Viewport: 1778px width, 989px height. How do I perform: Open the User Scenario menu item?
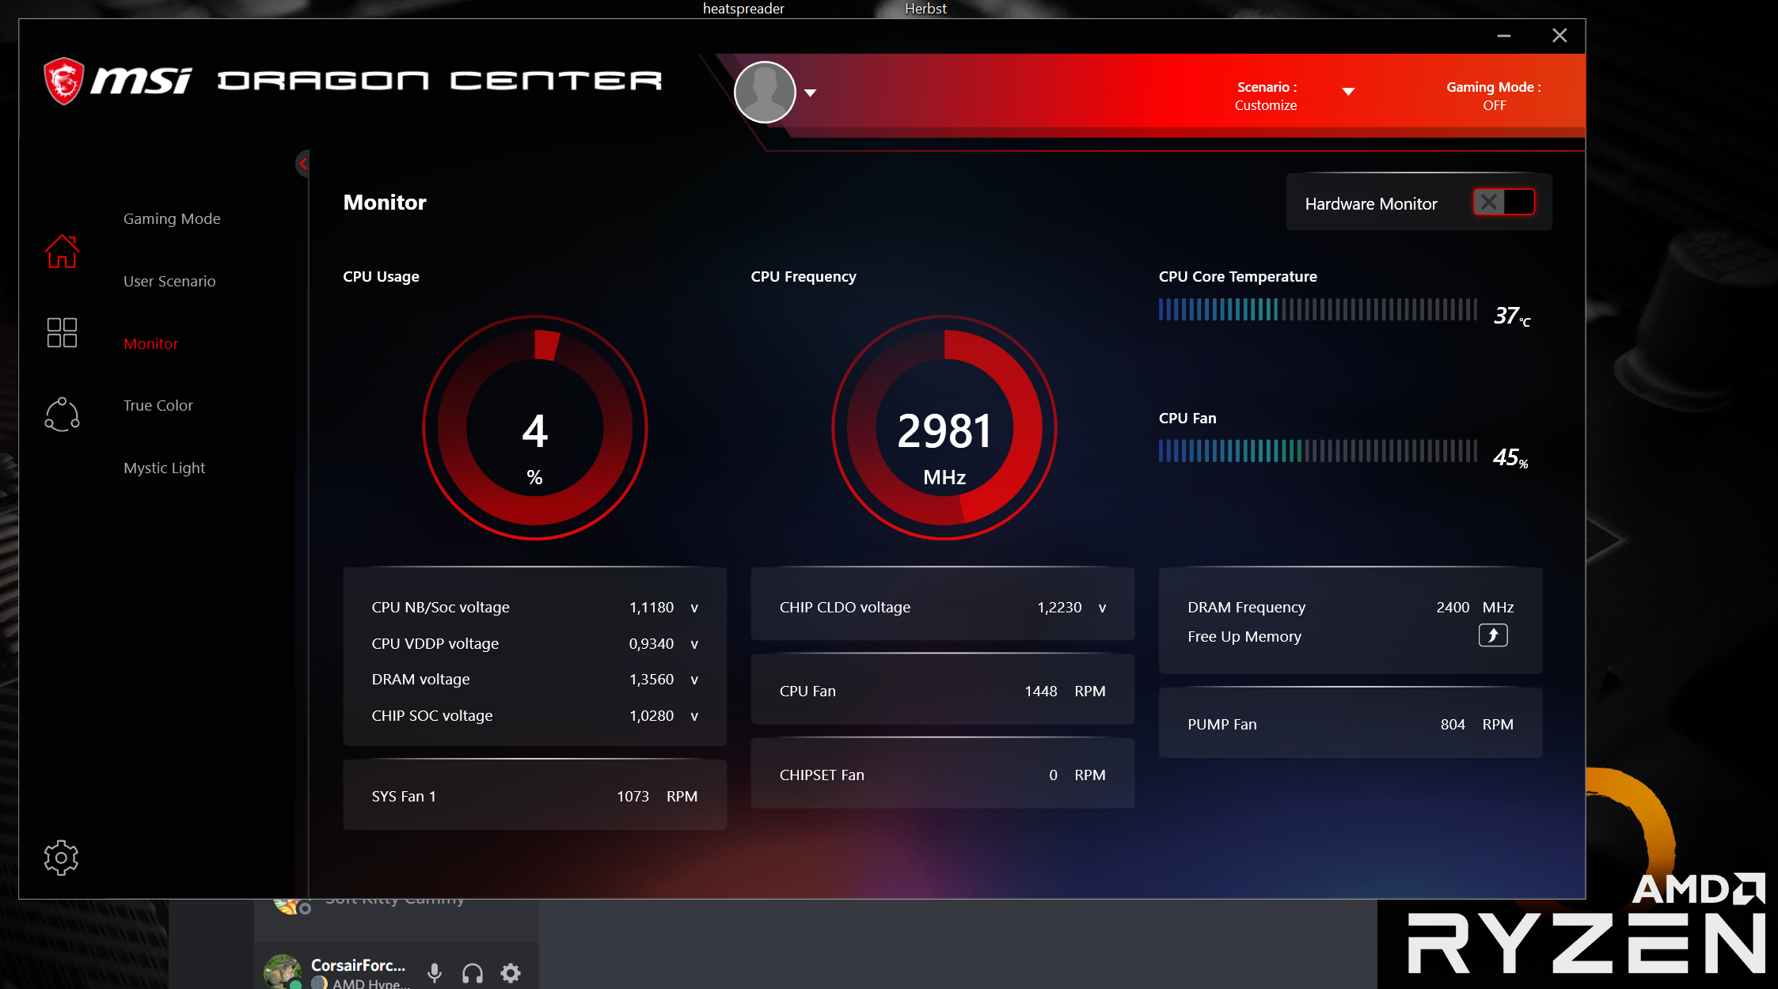pos(169,281)
